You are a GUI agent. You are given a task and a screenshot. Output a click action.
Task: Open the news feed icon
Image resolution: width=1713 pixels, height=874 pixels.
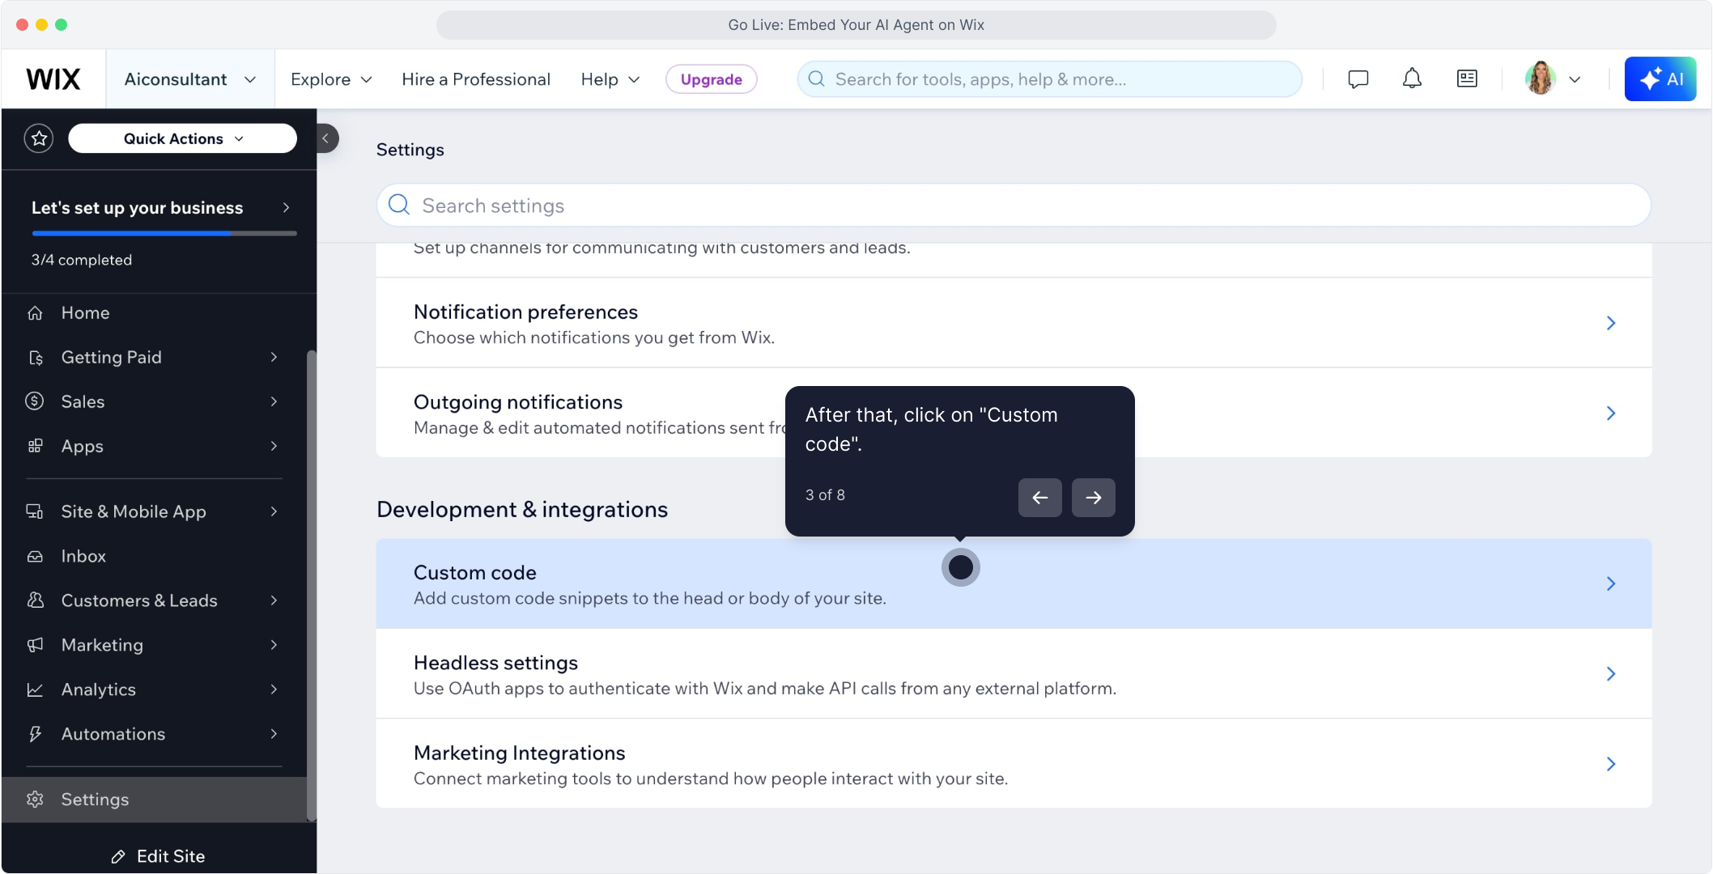1467,79
